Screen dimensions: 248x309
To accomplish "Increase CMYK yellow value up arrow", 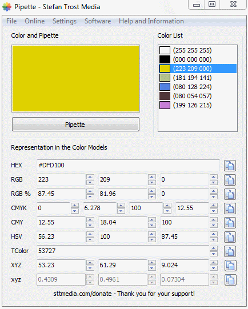I will [x=167, y=206].
